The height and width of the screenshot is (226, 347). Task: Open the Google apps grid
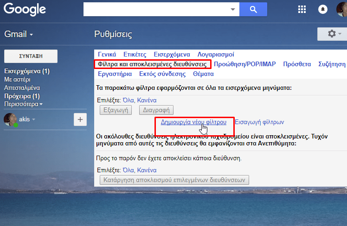click(x=302, y=9)
